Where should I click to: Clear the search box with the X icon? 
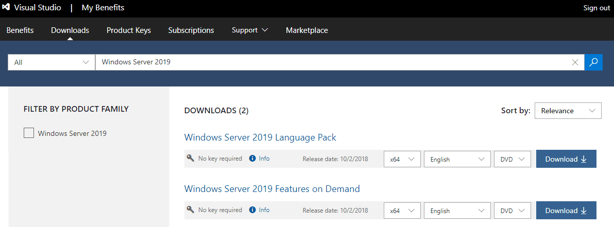pos(575,62)
